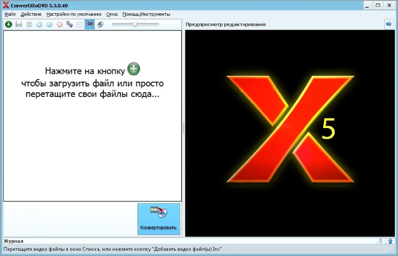Click the large green plus in the hint text
398x256 pixels.
click(x=134, y=69)
